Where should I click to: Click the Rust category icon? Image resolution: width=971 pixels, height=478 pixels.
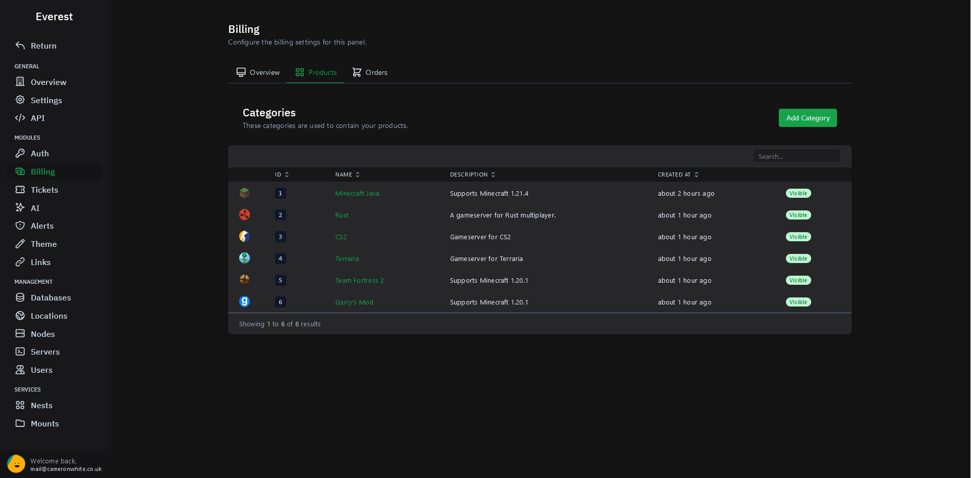pyautogui.click(x=244, y=214)
